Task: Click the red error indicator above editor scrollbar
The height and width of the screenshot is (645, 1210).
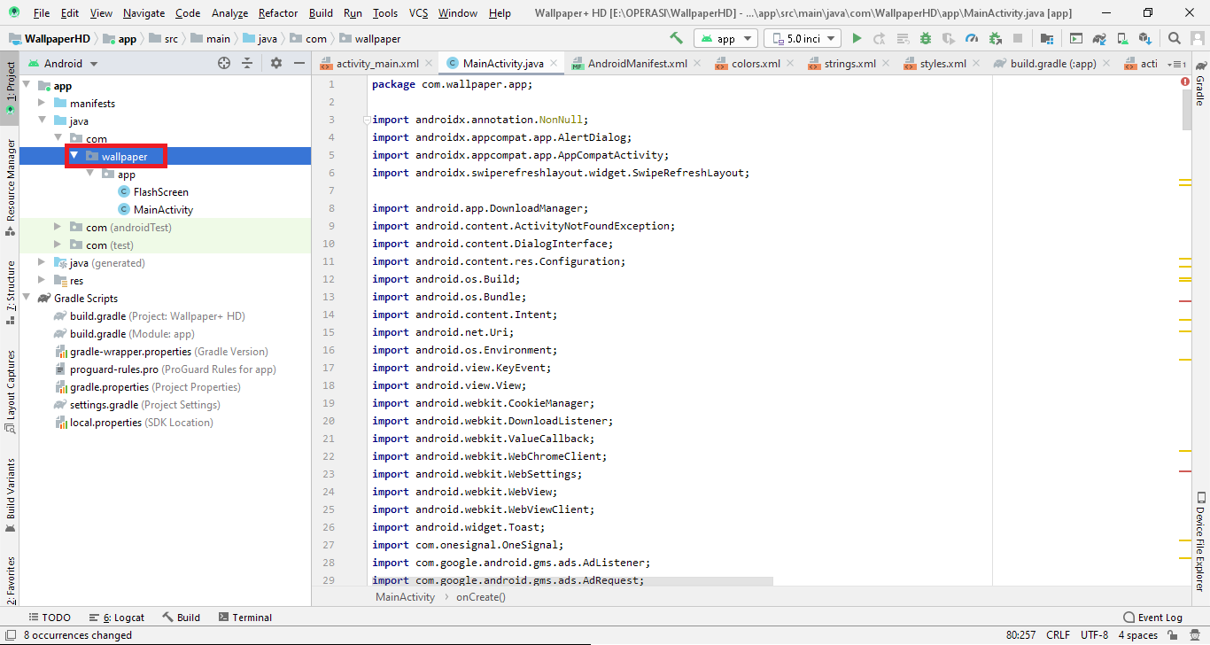Action: [x=1186, y=81]
